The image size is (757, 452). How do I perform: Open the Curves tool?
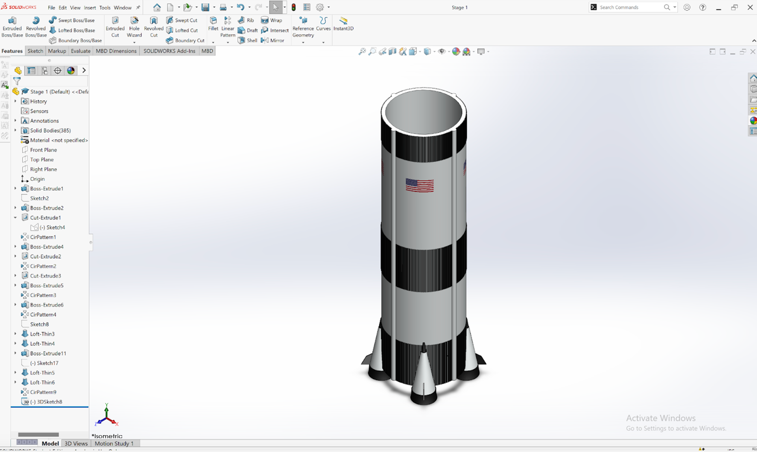tap(323, 24)
